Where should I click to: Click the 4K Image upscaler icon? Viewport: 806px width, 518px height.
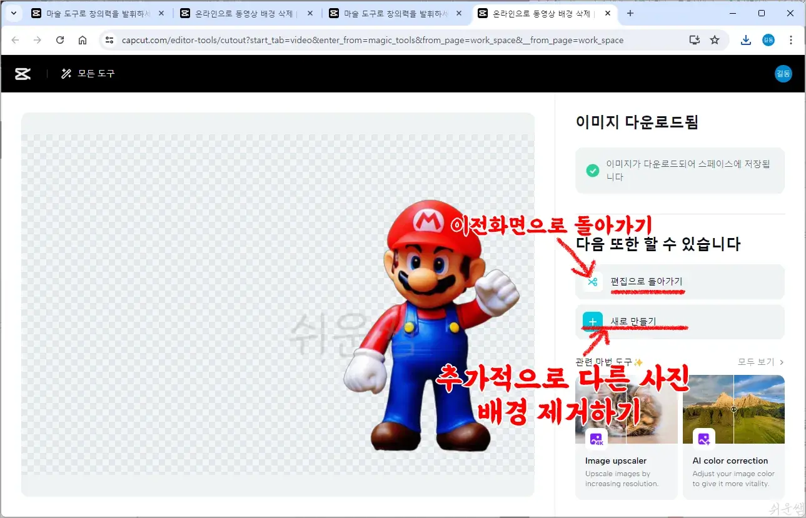pyautogui.click(x=597, y=439)
